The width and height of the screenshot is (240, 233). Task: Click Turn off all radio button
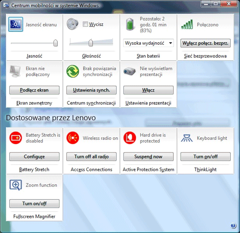[91, 156]
